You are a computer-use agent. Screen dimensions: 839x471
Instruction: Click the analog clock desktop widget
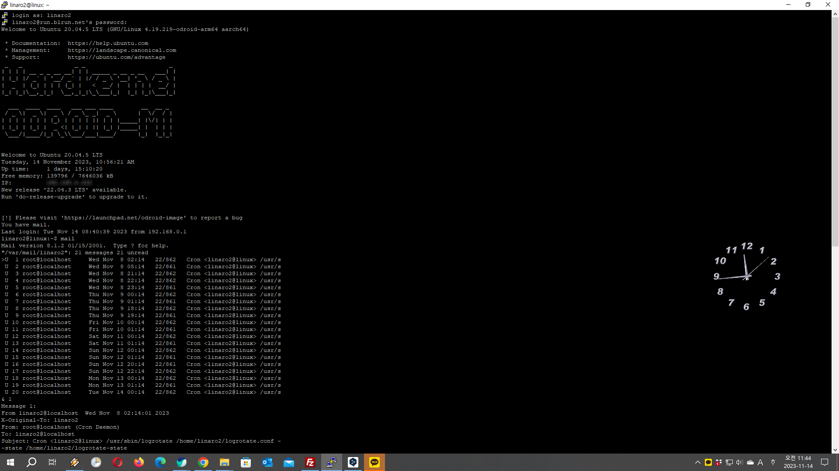coord(746,276)
